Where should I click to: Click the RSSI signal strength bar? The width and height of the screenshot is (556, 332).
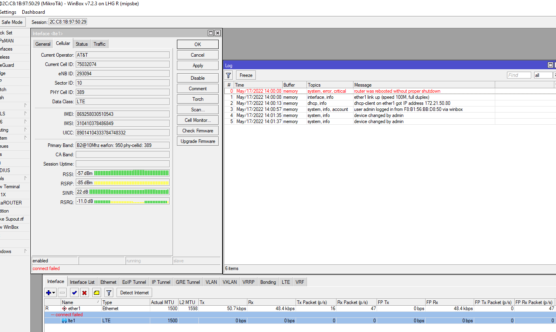click(x=123, y=173)
